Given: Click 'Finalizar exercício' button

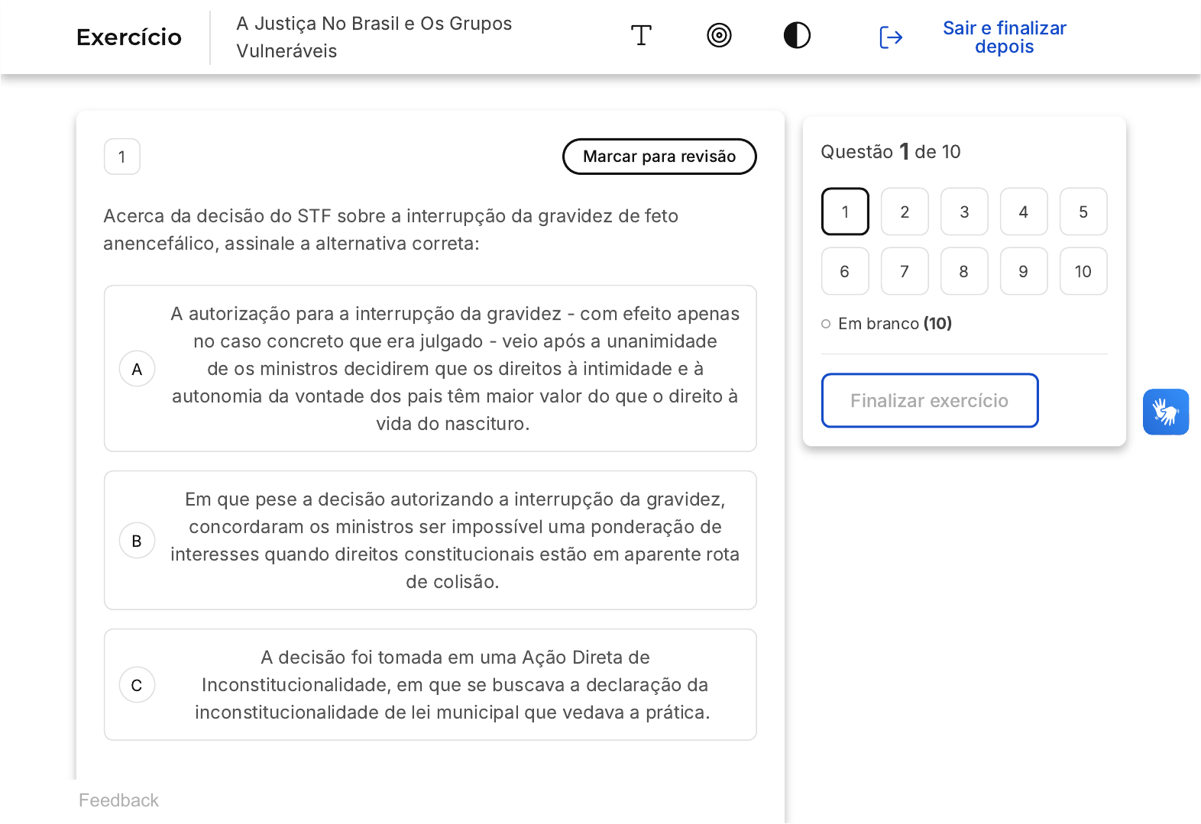Looking at the screenshot, I should [929, 401].
